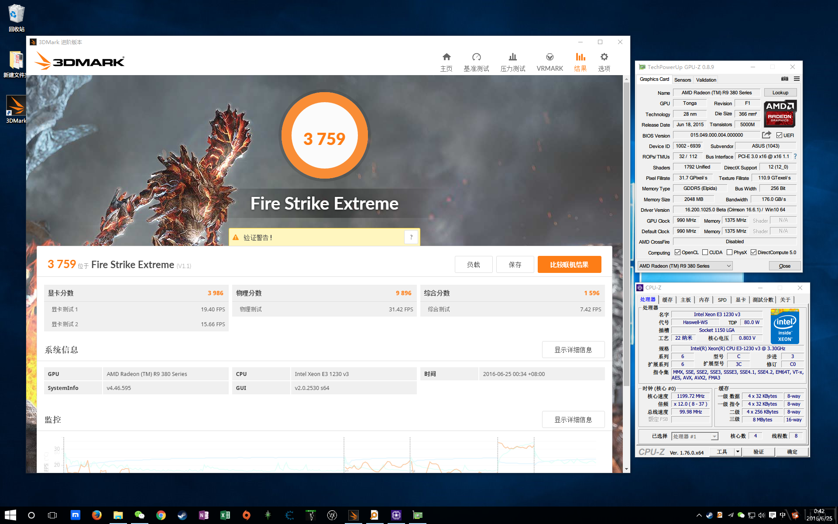The width and height of the screenshot is (838, 524).
Task: Expand the GPU selection dropdown in GPU-Z
Action: [728, 266]
